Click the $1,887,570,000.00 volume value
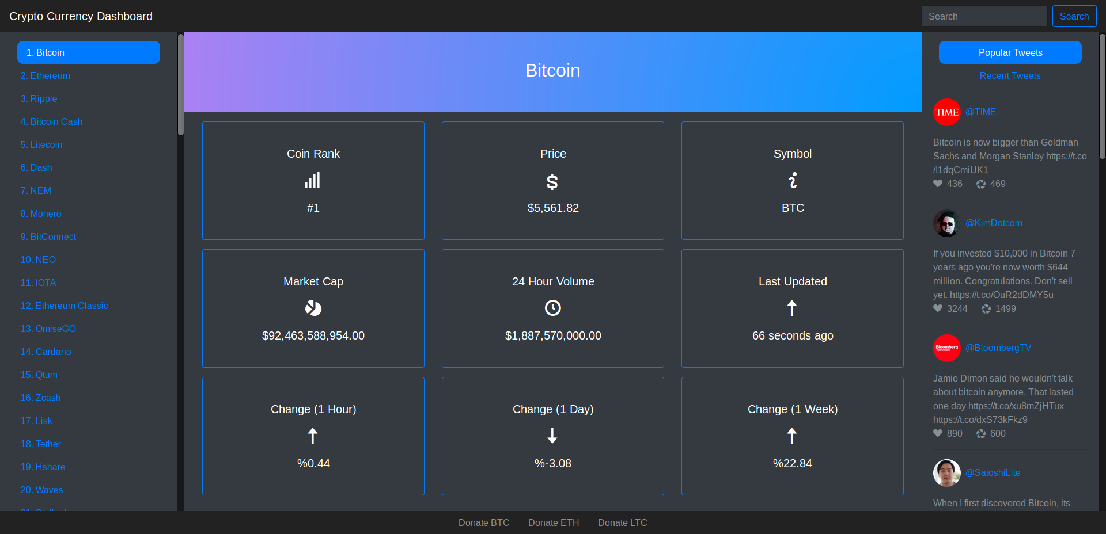 coord(553,335)
